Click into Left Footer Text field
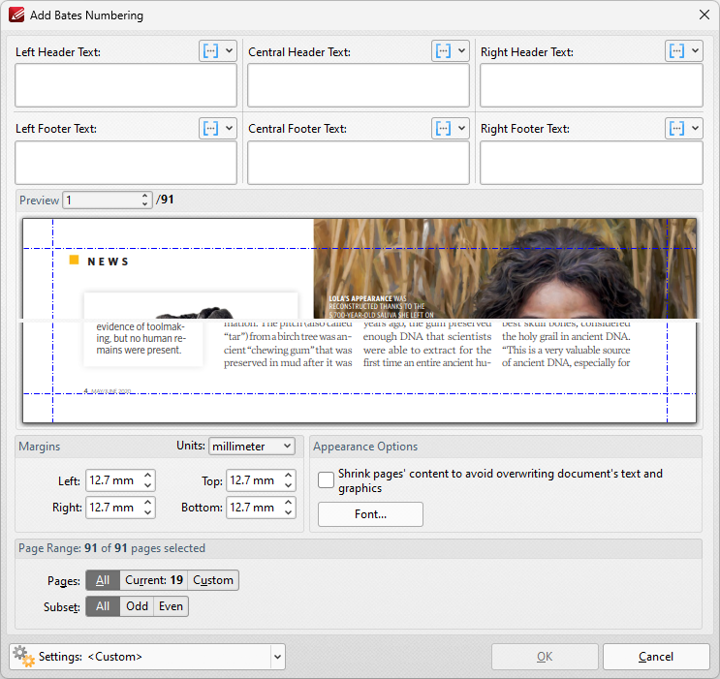The height and width of the screenshot is (679, 720). [x=126, y=163]
